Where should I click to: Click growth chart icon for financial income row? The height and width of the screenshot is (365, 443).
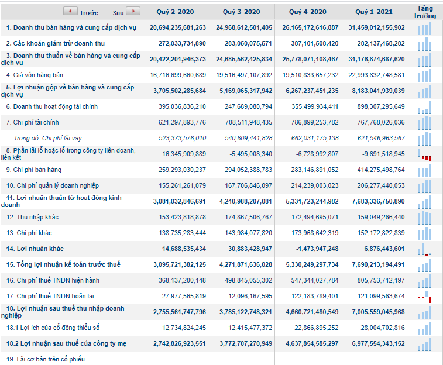coord(425,106)
